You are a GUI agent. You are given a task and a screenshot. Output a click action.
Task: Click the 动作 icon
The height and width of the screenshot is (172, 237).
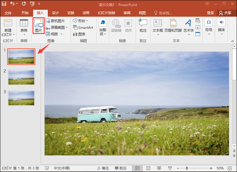(128, 25)
